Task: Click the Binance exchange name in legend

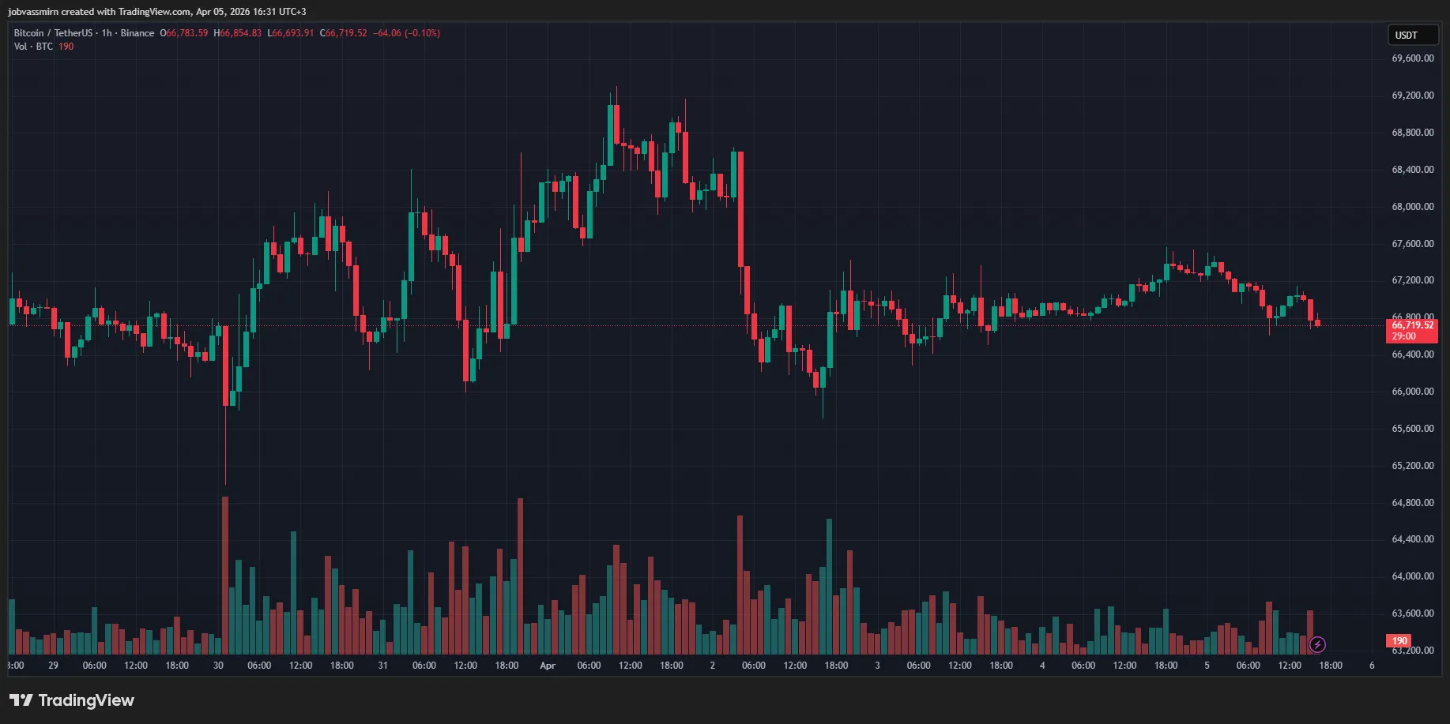Action: tap(137, 33)
